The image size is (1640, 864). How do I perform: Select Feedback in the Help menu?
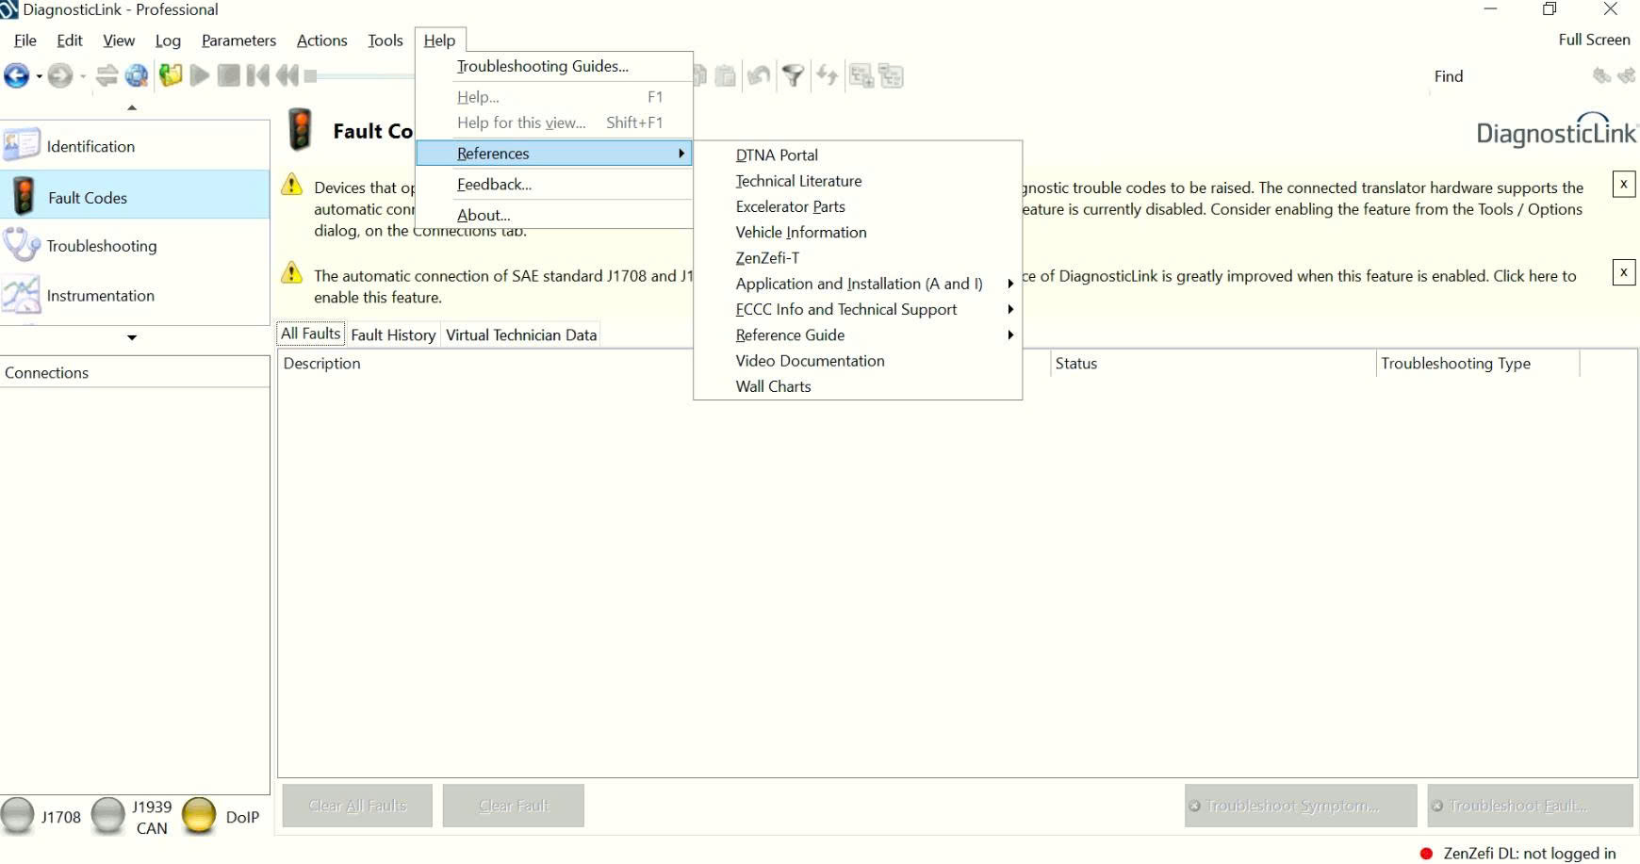[x=554, y=184]
